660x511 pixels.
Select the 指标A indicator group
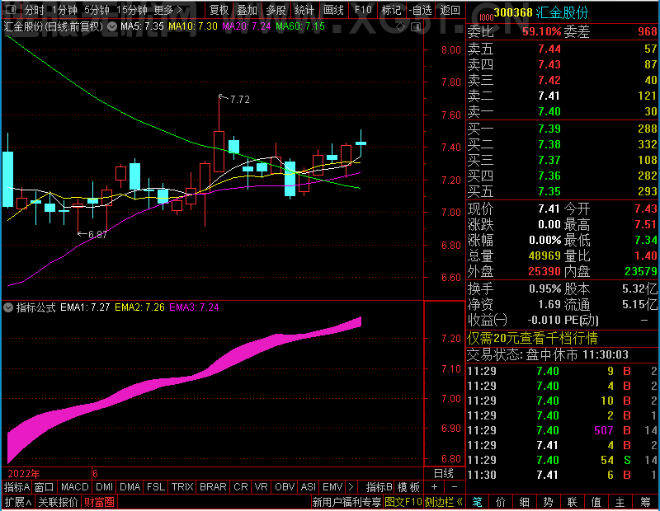click(x=16, y=487)
